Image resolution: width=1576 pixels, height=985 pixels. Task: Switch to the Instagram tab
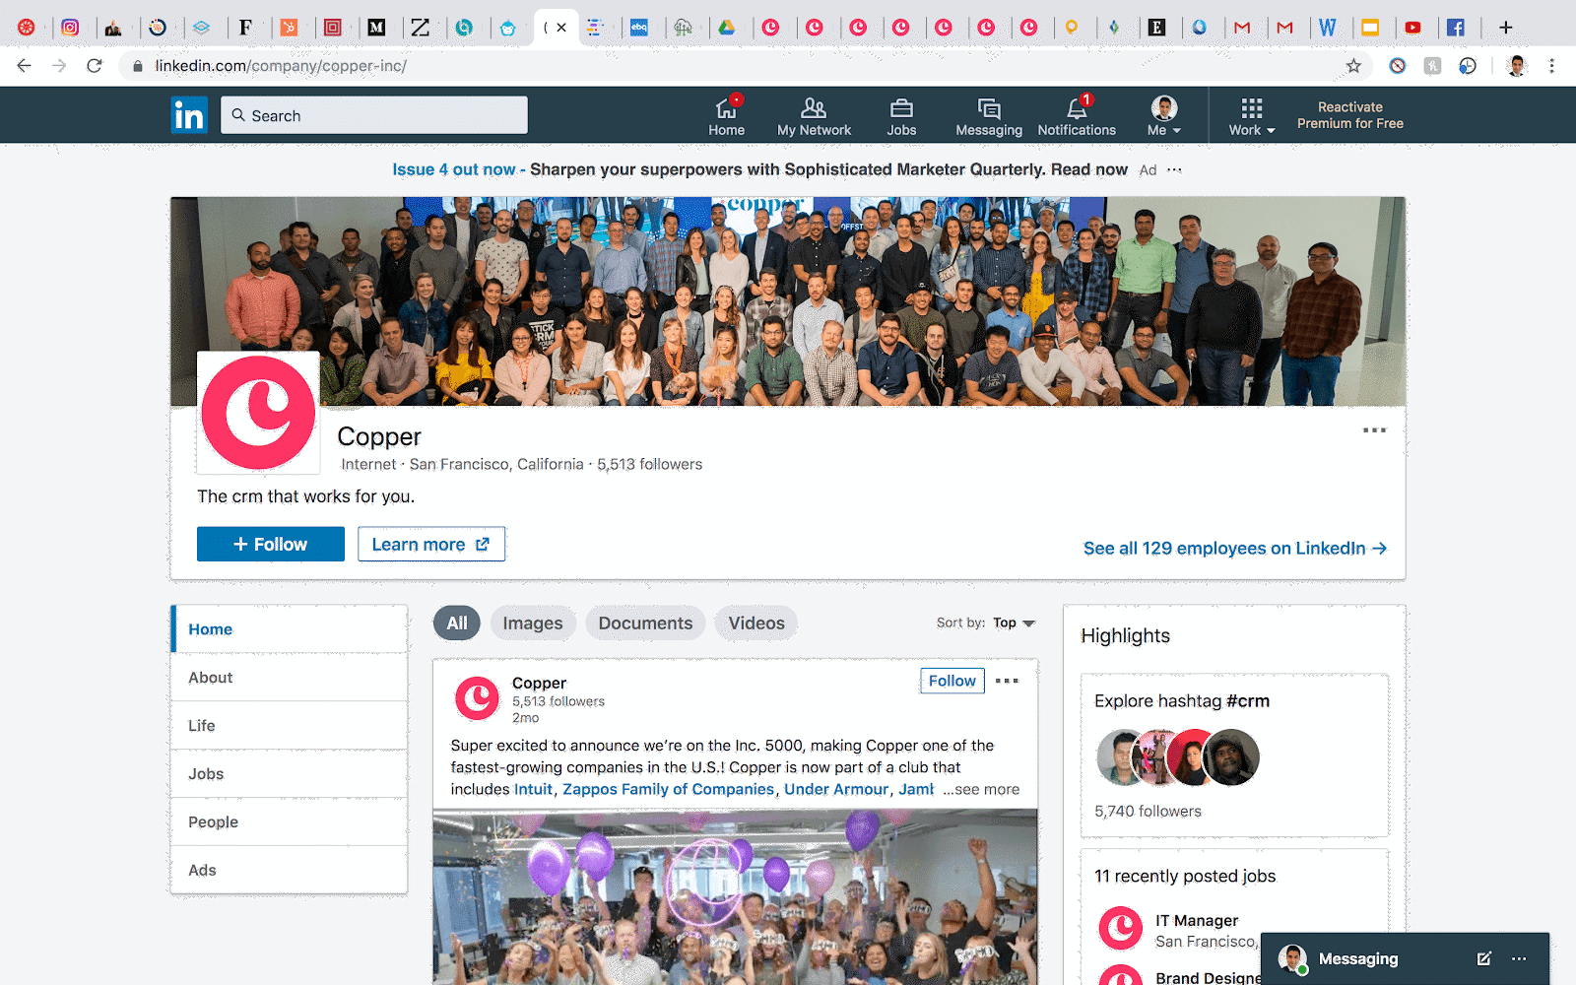70,28
